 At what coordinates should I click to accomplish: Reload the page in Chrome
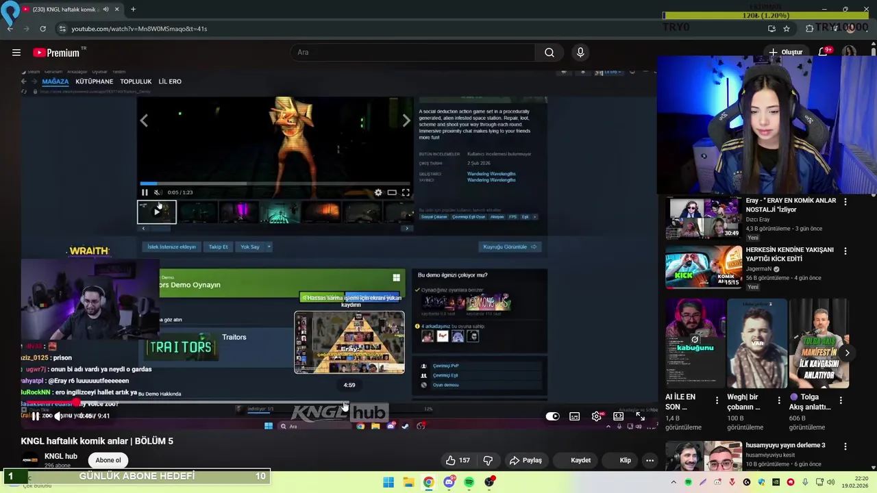(42, 29)
